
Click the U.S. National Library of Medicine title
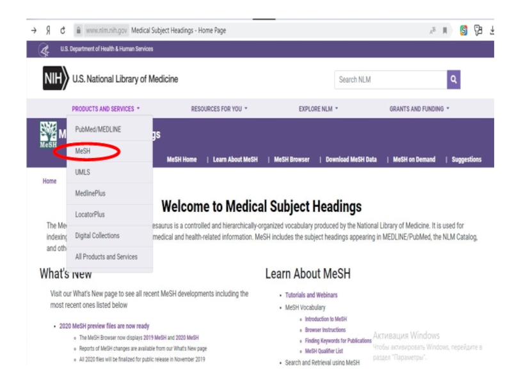[x=125, y=79]
